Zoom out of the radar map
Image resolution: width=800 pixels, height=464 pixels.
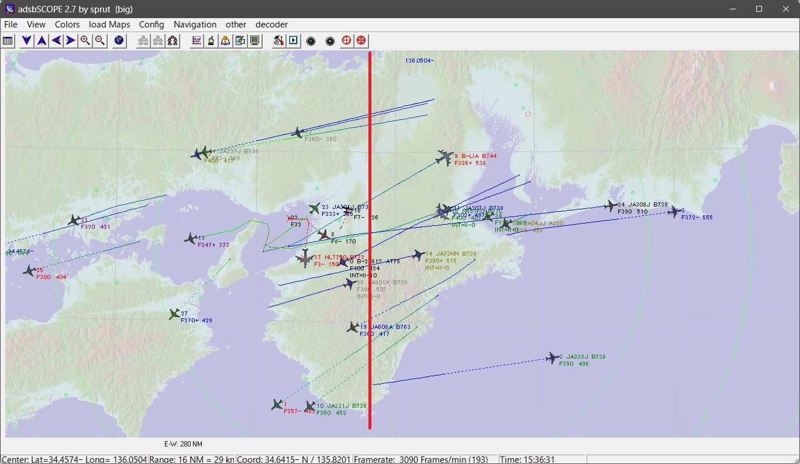99,40
